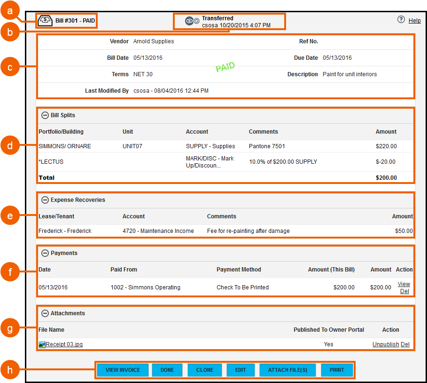Click the SUPPLY - Supplies account cell
Screen dimensions: 427x383
click(x=210, y=146)
